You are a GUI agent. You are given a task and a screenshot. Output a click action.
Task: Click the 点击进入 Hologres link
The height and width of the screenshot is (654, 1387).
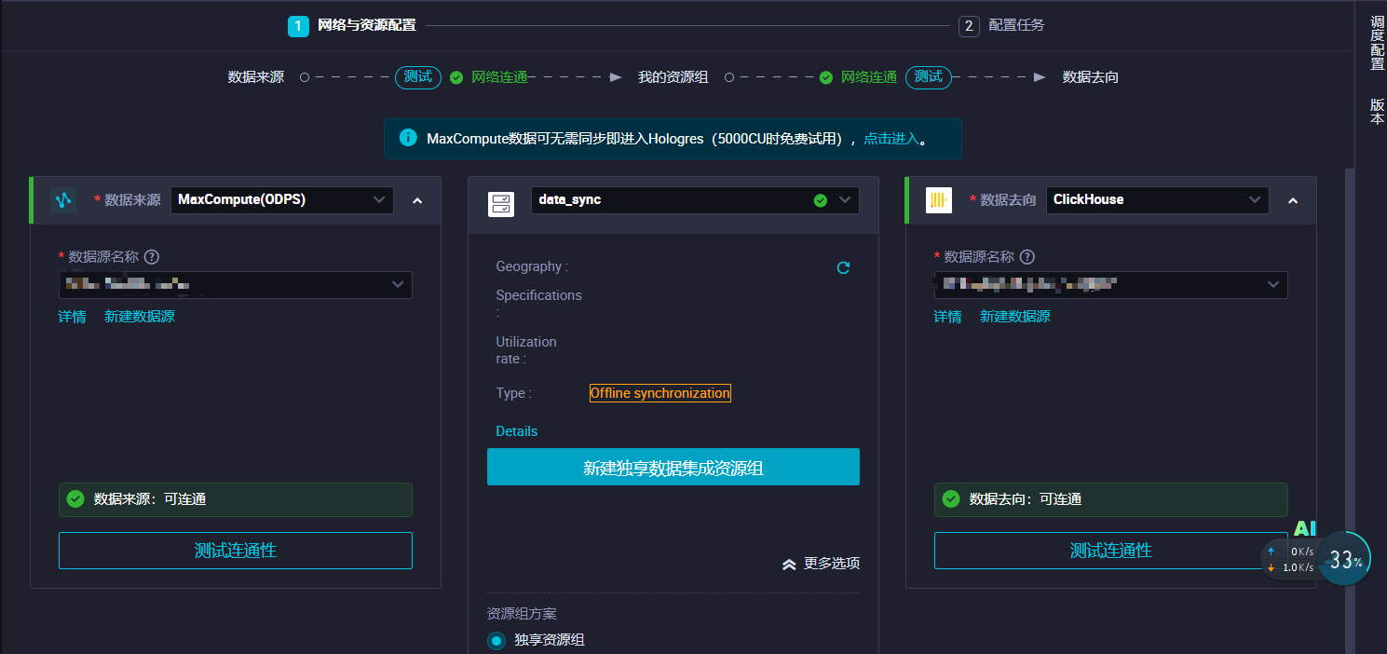(x=891, y=139)
